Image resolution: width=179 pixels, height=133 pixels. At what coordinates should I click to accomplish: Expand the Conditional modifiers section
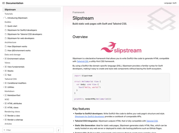[x=3, y=83]
